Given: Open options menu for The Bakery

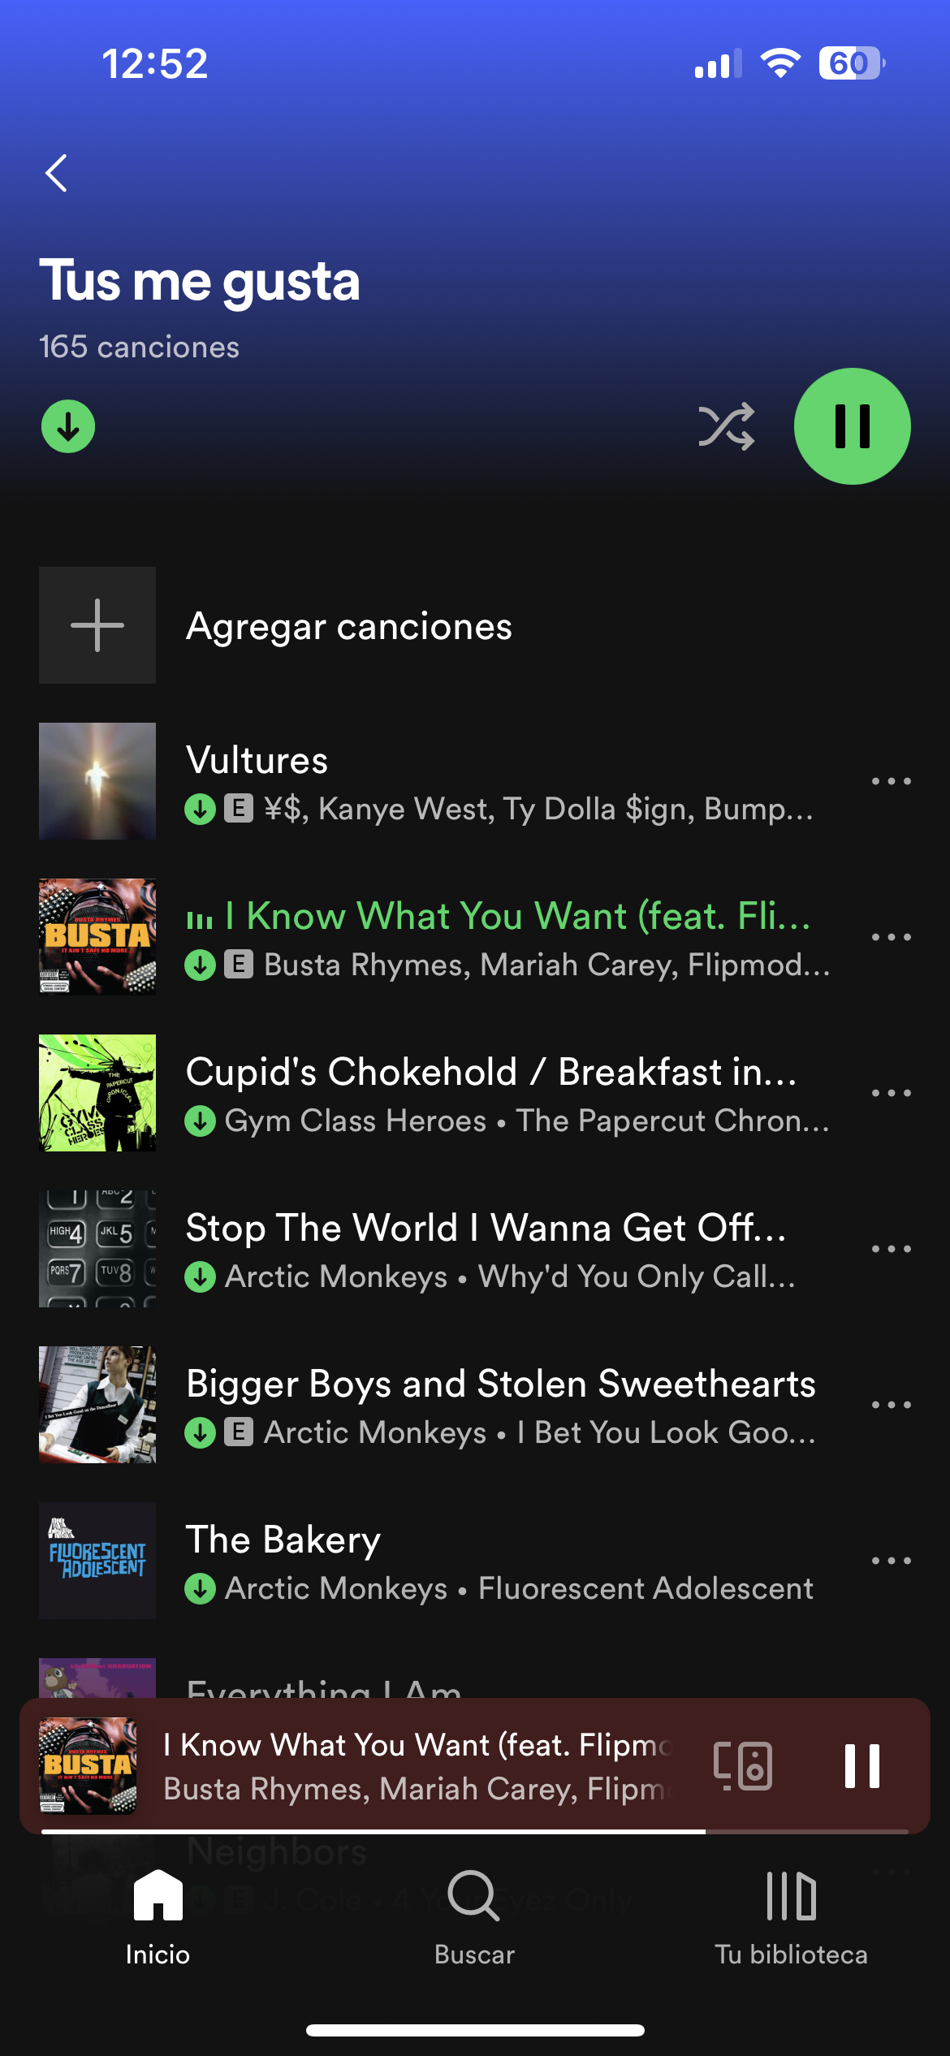Looking at the screenshot, I should pyautogui.click(x=891, y=1561).
